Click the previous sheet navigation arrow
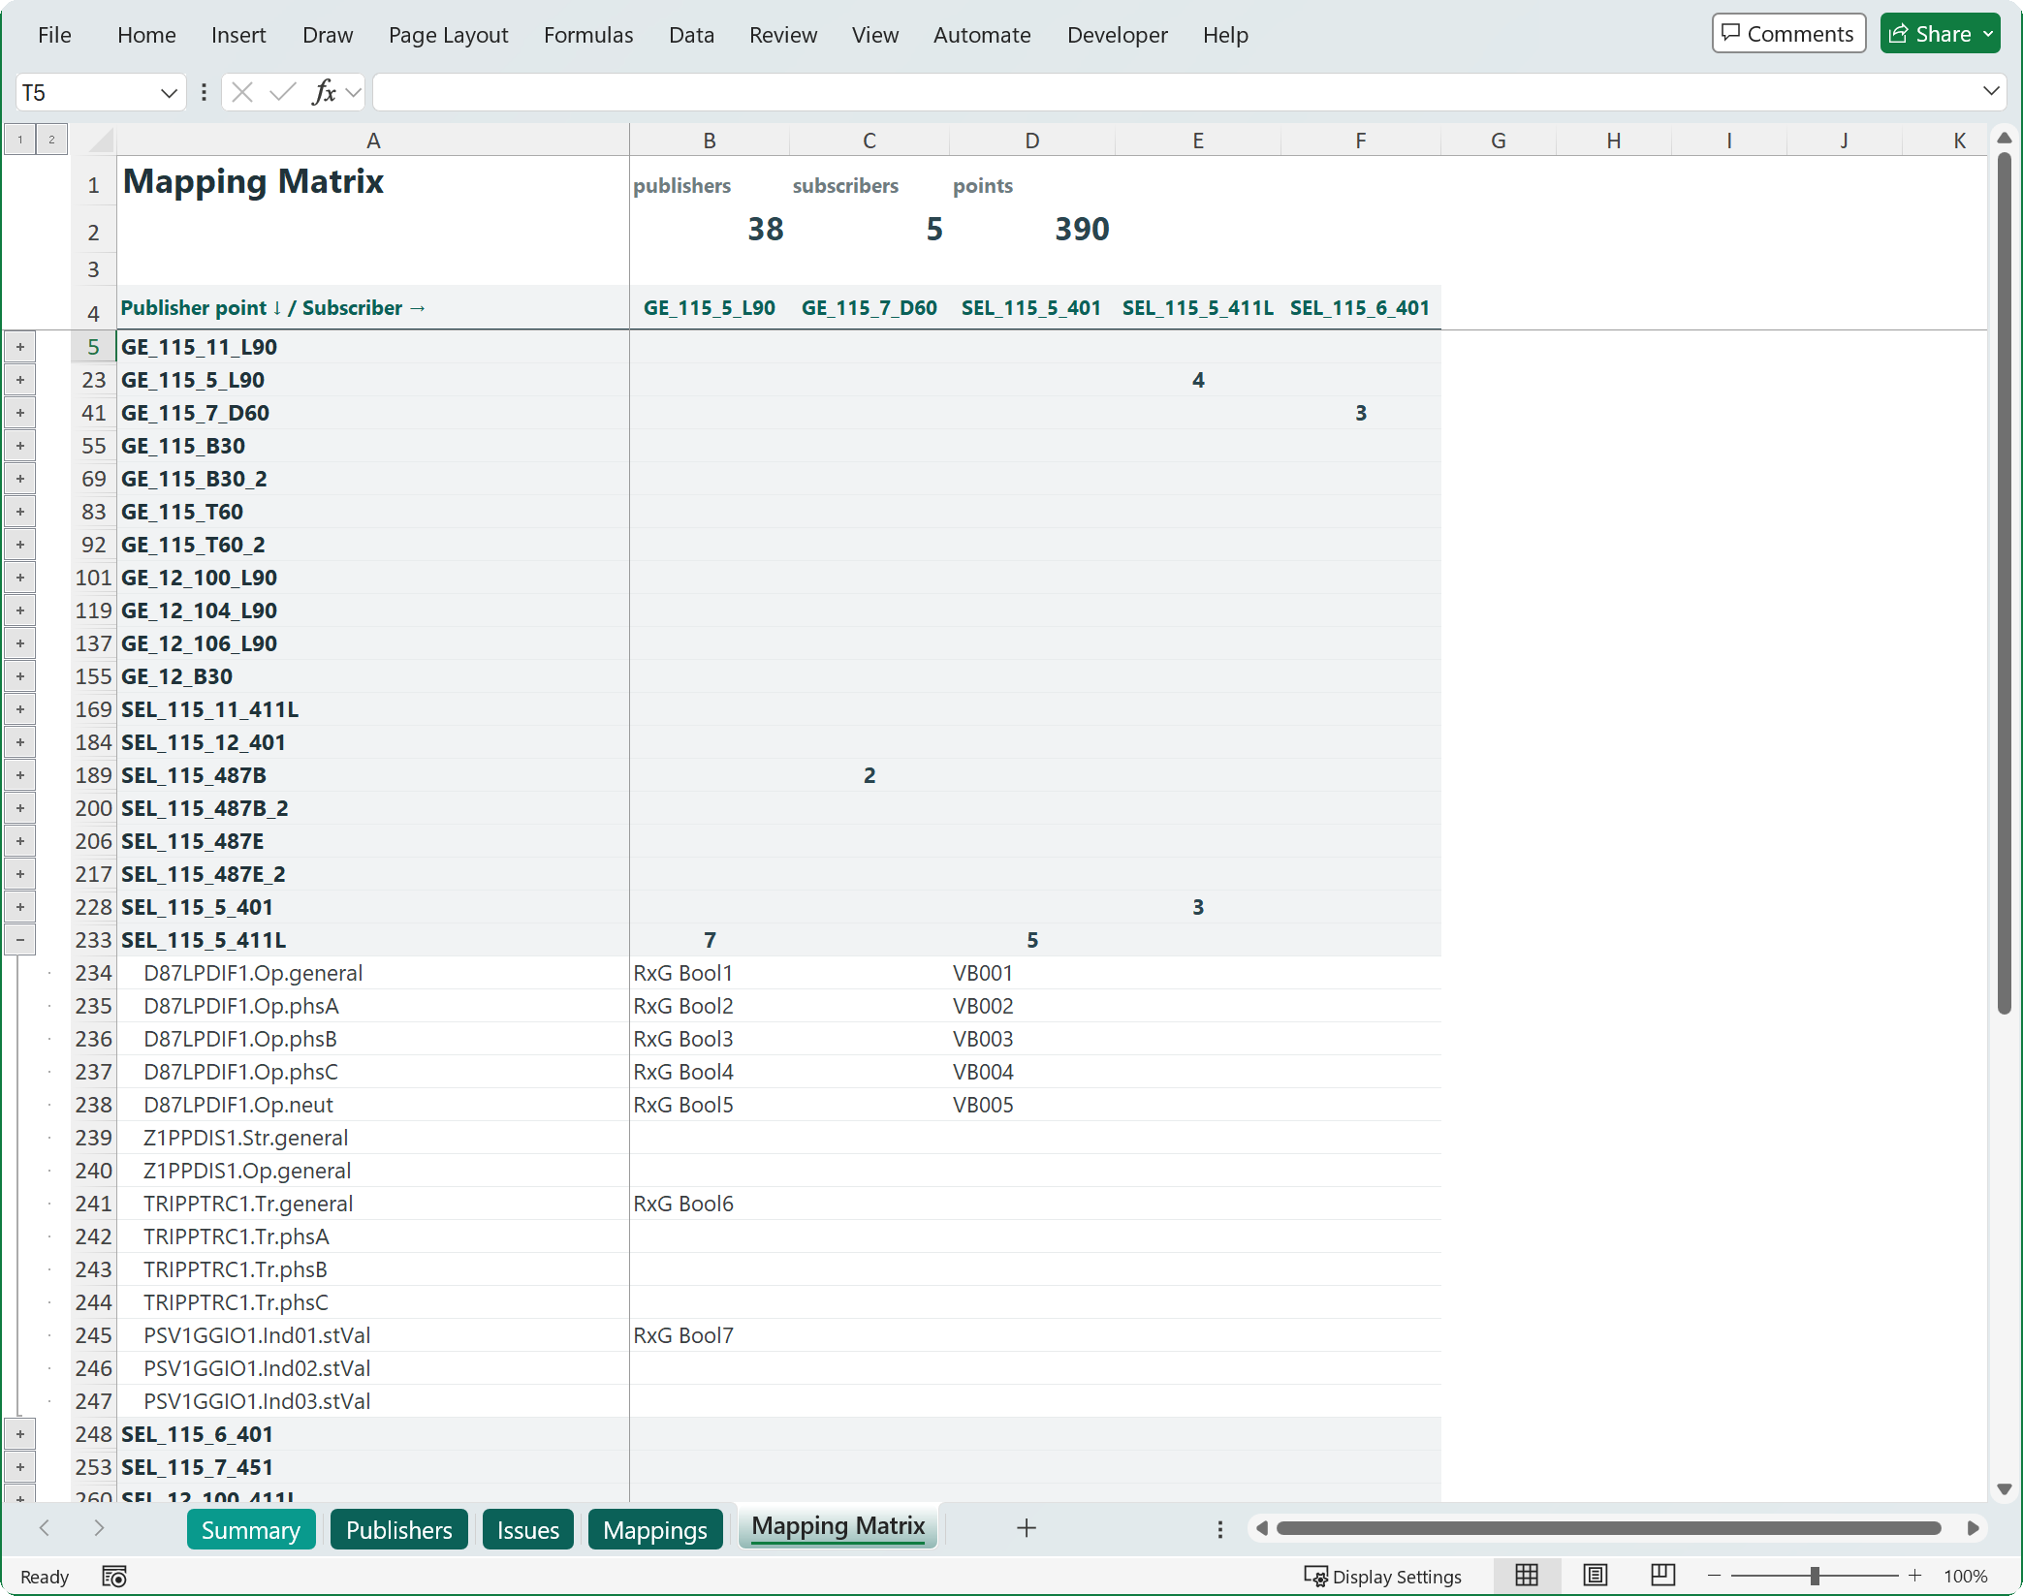The width and height of the screenshot is (2023, 1596). [x=45, y=1528]
